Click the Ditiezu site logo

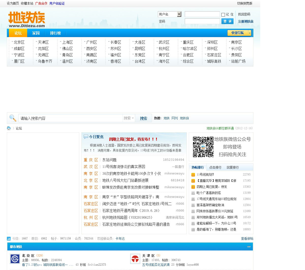coord(27,19)
